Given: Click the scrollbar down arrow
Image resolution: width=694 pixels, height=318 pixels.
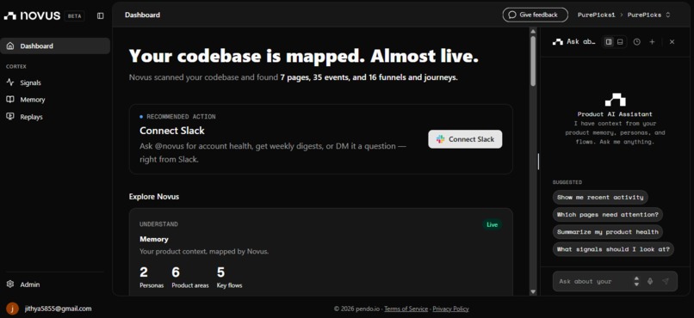Looking at the screenshot, I should 533,291.
